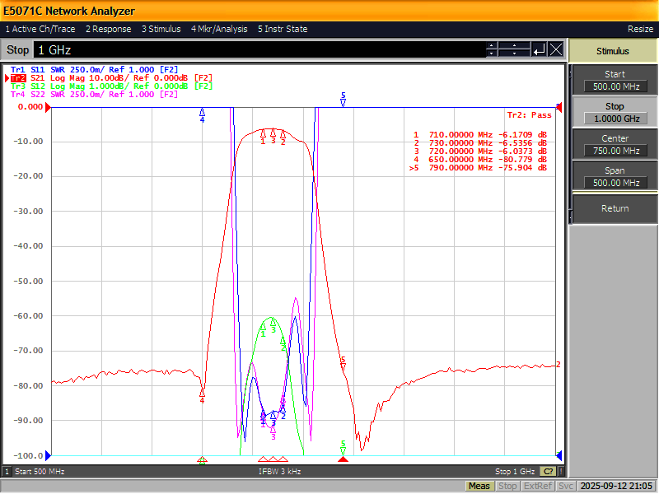
Task: Click the Return softkey
Action: pyautogui.click(x=615, y=208)
